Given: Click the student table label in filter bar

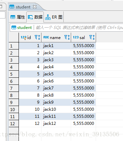Looking at the screenshot, I should (x=22, y=28).
